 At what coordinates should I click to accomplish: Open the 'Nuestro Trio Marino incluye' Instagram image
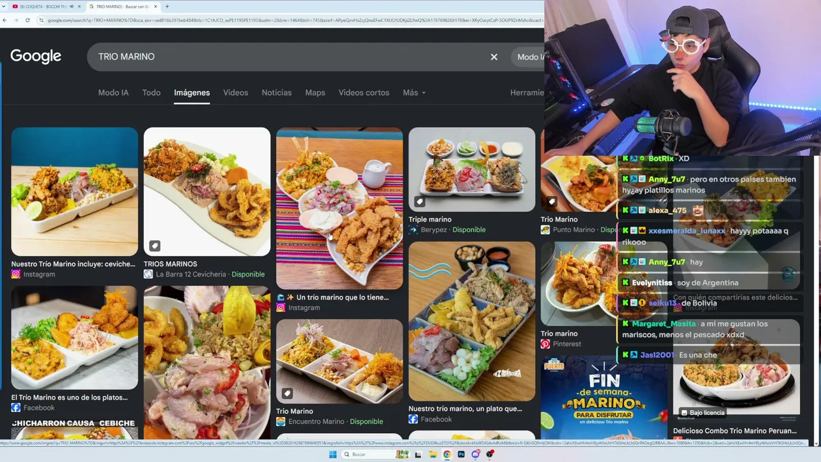(x=74, y=192)
